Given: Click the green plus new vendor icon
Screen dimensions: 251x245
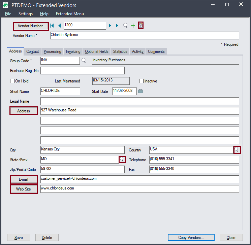Looking at the screenshot, I should click(133, 26).
